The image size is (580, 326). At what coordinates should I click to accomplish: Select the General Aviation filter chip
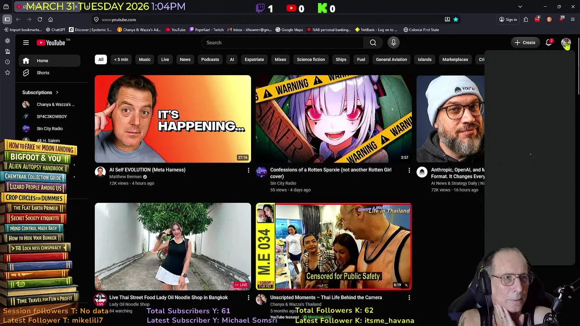[391, 59]
